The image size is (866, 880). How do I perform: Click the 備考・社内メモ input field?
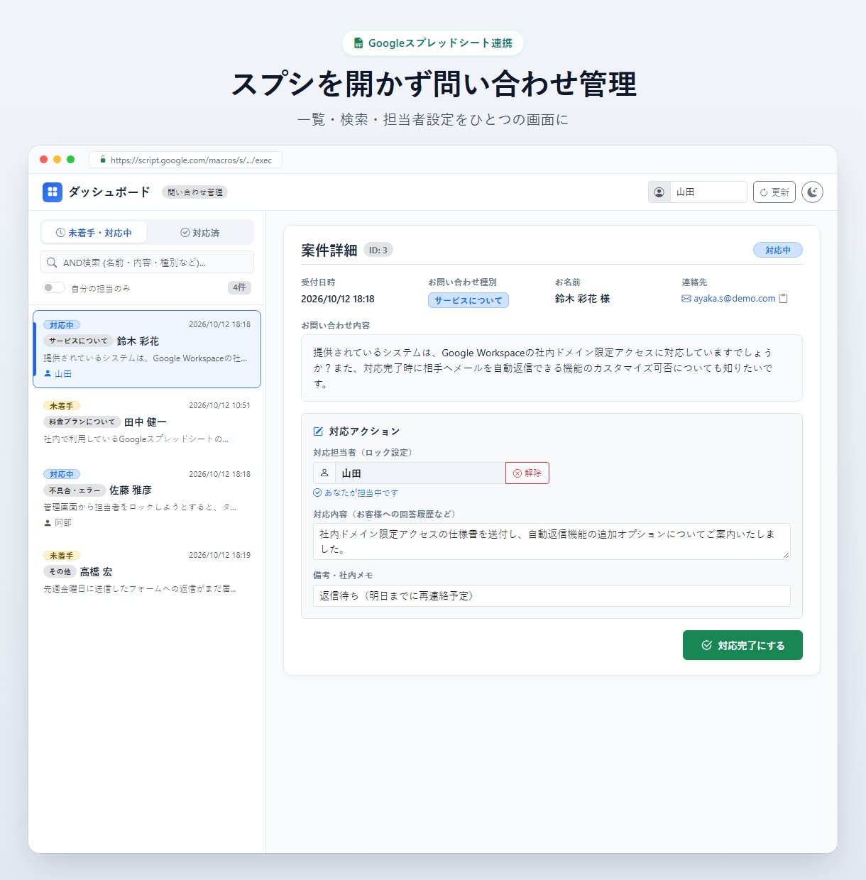click(552, 596)
